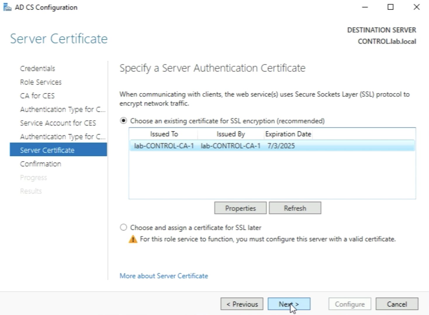Click the AD CS Configuration title bar icon

point(7,7)
